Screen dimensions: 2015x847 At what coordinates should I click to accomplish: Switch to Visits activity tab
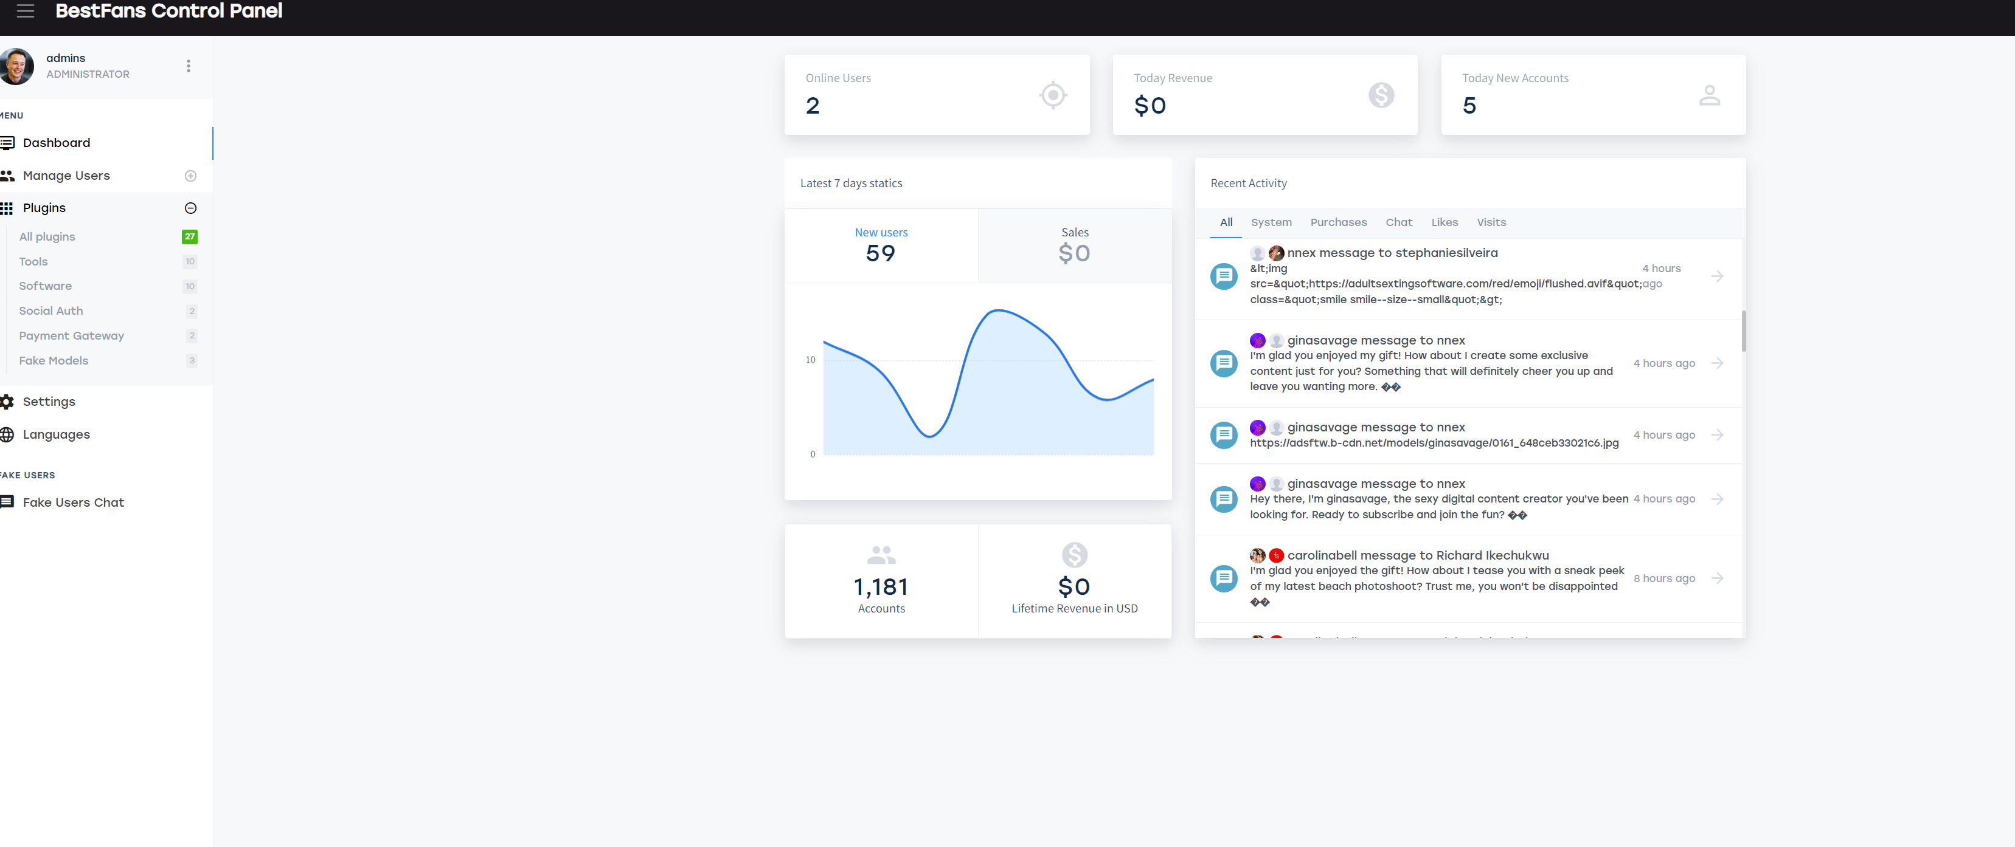point(1492,223)
